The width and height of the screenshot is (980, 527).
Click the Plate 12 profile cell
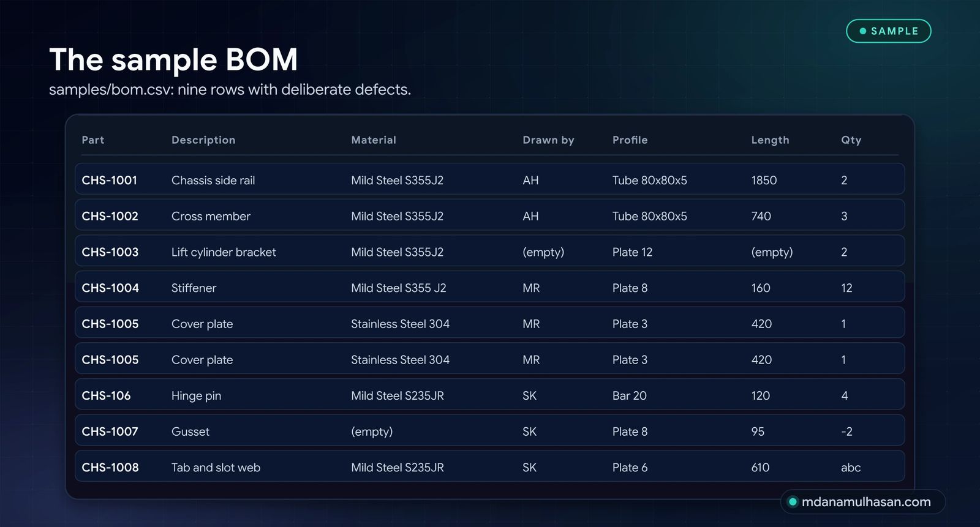click(632, 252)
